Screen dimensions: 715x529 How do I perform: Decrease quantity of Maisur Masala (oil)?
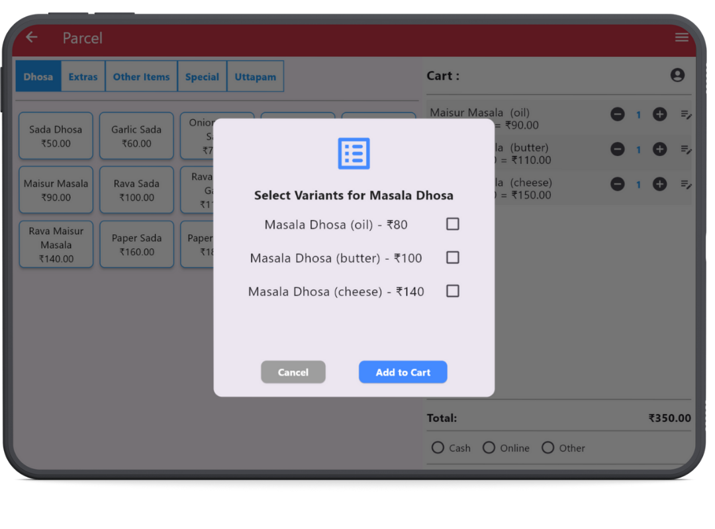(618, 114)
